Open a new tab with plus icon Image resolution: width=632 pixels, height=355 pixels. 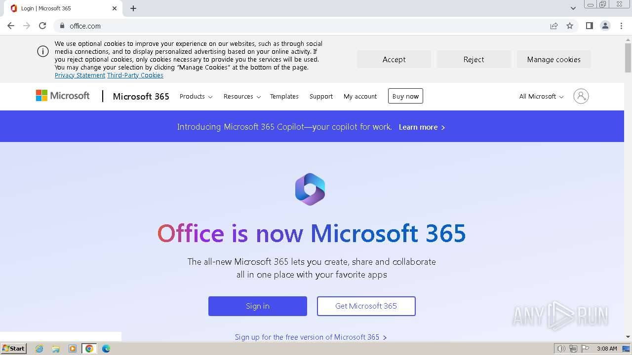pyautogui.click(x=133, y=8)
